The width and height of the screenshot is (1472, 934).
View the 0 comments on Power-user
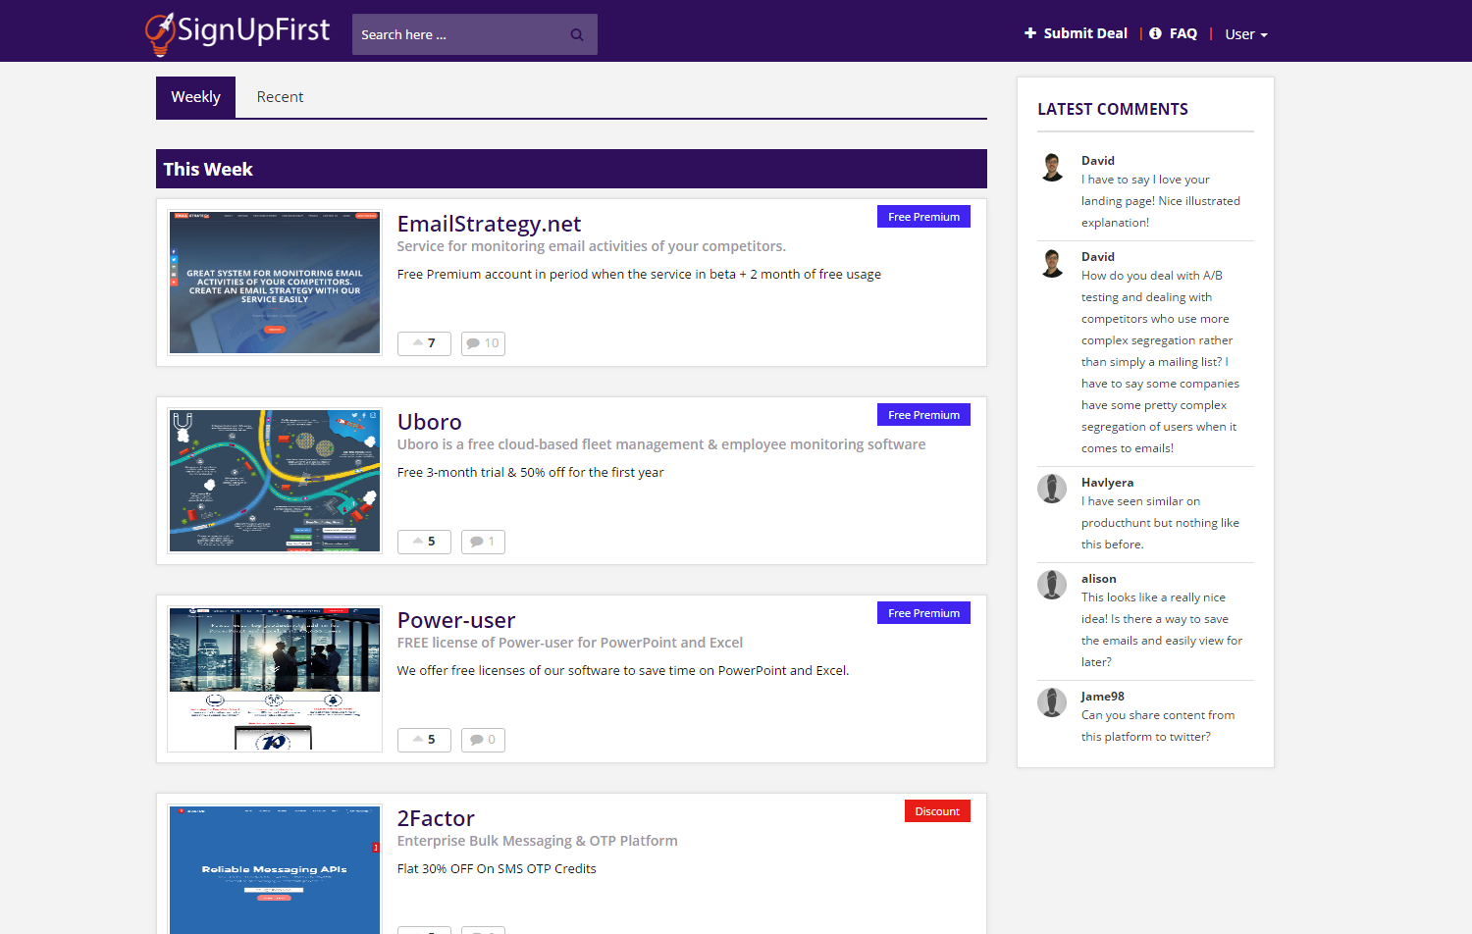pyautogui.click(x=483, y=740)
